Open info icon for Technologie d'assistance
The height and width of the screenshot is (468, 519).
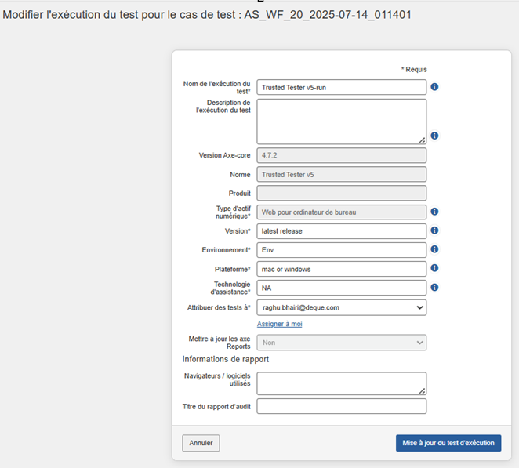434,288
